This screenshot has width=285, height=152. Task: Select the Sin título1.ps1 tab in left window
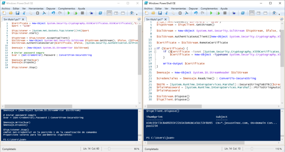point(12,19)
